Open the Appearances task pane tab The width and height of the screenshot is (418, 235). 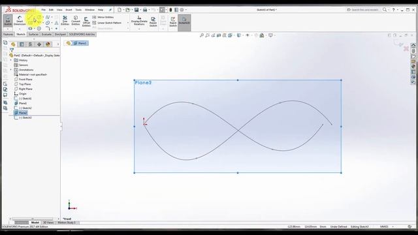[413, 67]
